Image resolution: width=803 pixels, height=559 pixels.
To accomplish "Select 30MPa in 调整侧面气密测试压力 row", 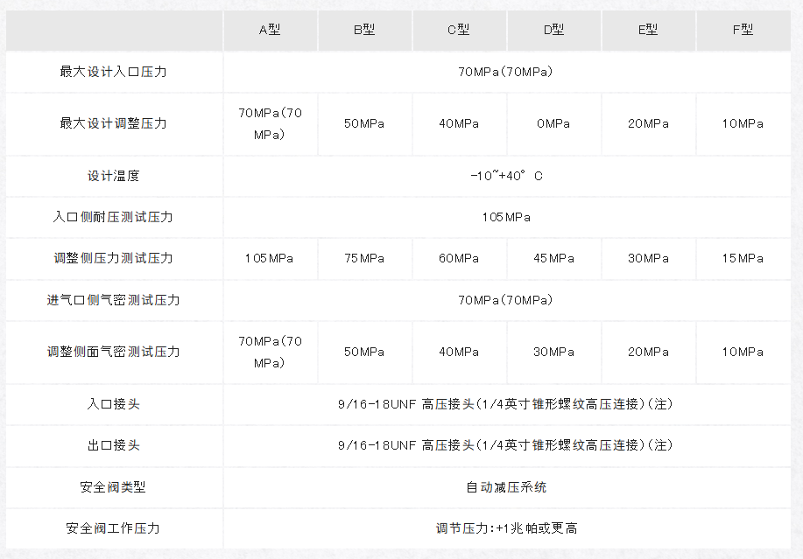I will point(553,352).
